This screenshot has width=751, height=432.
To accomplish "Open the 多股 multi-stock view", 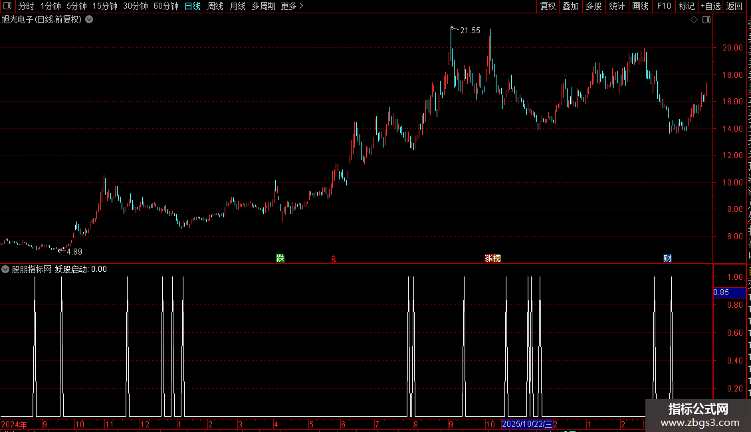I will coord(594,6).
